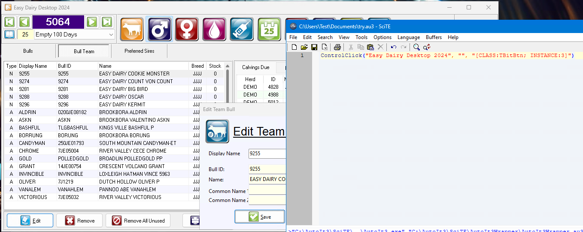Open the Calvings Due tab
This screenshot has width=583, height=232.
[256, 67]
